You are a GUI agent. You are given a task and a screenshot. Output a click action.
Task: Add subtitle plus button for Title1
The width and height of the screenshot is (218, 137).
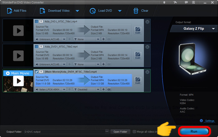103,39
